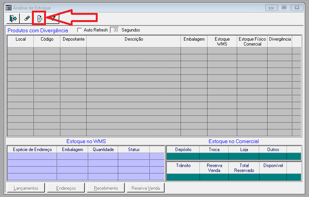This screenshot has width=309, height=197.
Task: Click the Lançamentos button
Action: pyautogui.click(x=26, y=188)
